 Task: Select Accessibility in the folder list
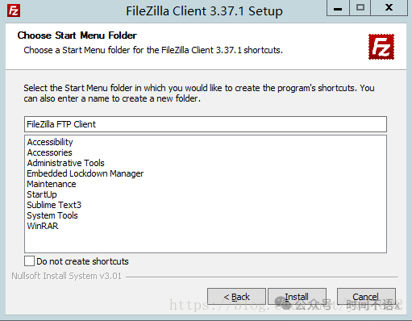click(x=50, y=142)
